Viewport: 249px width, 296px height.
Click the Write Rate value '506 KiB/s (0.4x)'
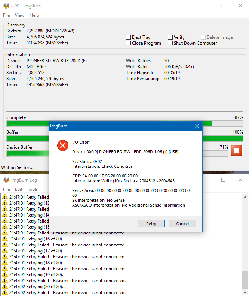[179, 67]
